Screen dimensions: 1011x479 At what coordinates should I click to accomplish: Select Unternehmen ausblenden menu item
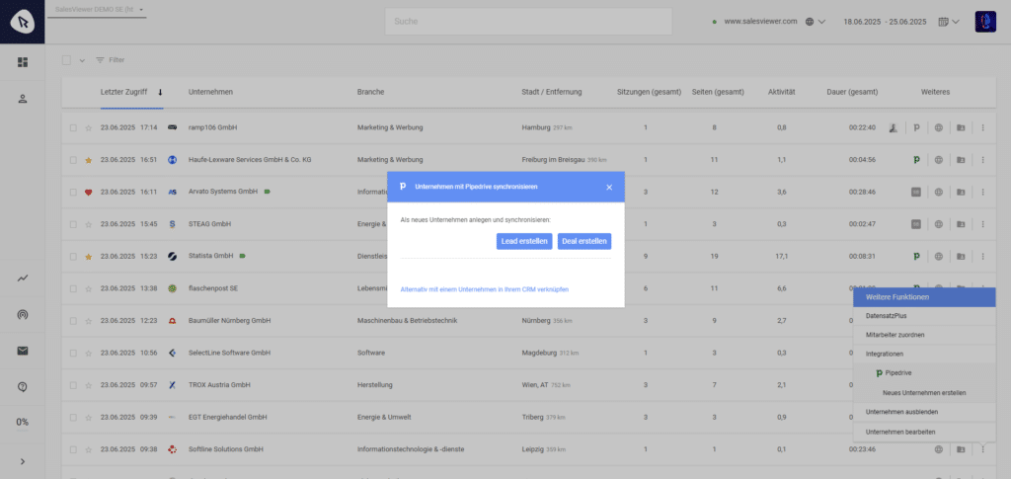[924, 411]
